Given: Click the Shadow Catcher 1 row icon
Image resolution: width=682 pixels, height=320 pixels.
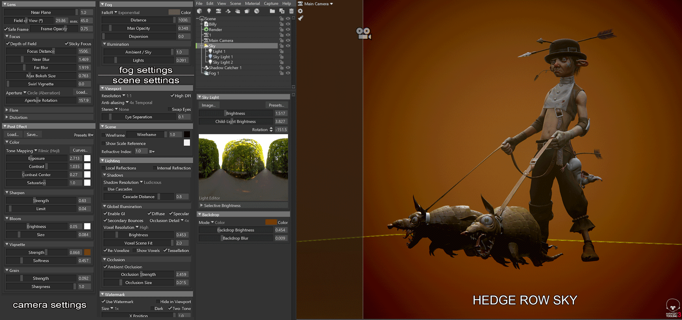Looking at the screenshot, I should (206, 67).
